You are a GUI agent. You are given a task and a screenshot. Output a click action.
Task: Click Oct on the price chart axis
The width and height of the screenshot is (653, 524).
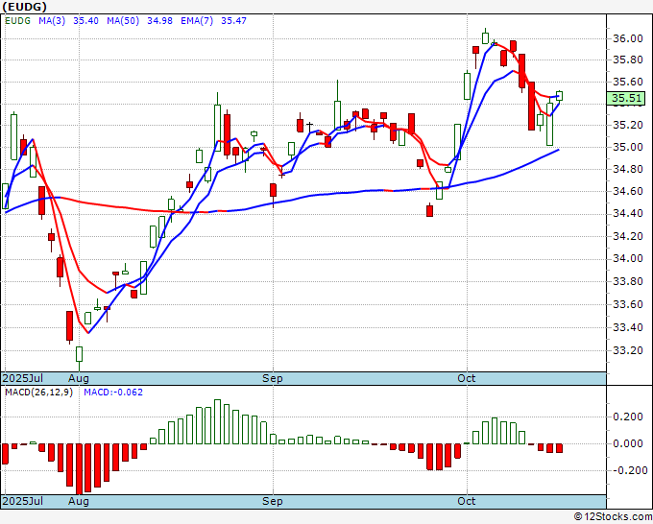[466, 378]
